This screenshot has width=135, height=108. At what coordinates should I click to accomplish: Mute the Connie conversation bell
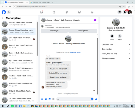tap(112, 36)
